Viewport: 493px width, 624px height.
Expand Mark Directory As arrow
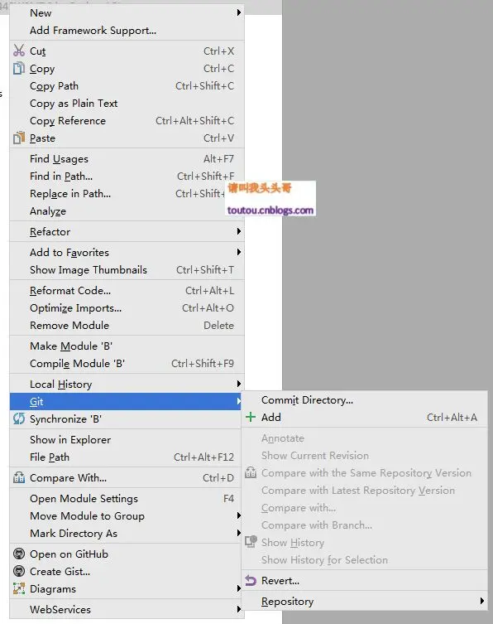[x=239, y=533]
